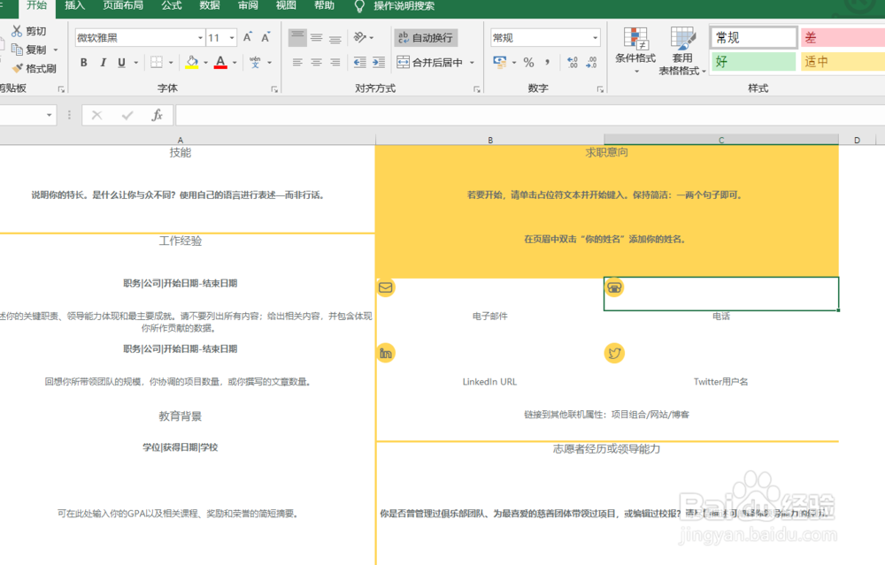This screenshot has height=565, width=885.
Task: Click the Percent Style icon
Action: point(529,63)
